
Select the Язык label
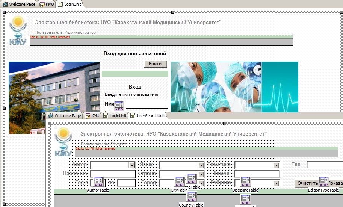point(147,165)
